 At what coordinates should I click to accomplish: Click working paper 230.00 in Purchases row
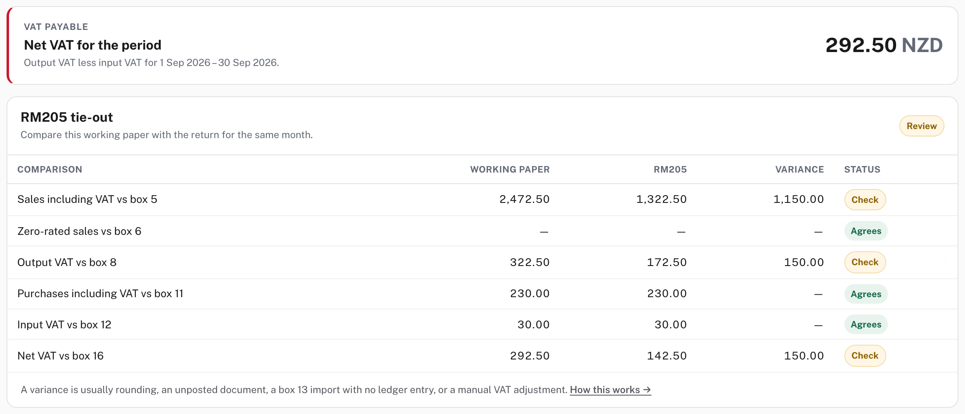coord(530,293)
